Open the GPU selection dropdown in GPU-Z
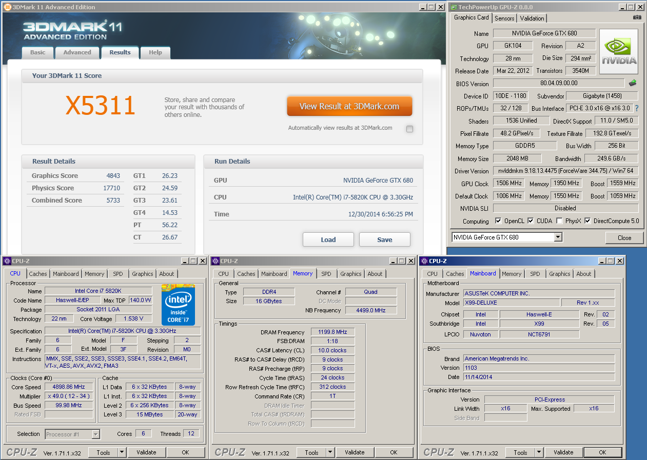 (558, 237)
